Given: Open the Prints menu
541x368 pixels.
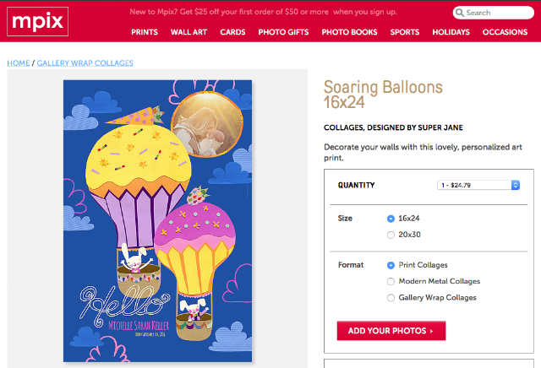Looking at the screenshot, I should click(145, 32).
